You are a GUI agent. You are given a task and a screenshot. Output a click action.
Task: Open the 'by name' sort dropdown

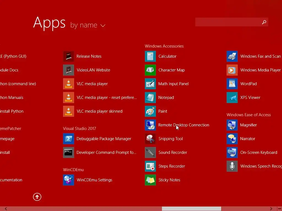(x=88, y=25)
